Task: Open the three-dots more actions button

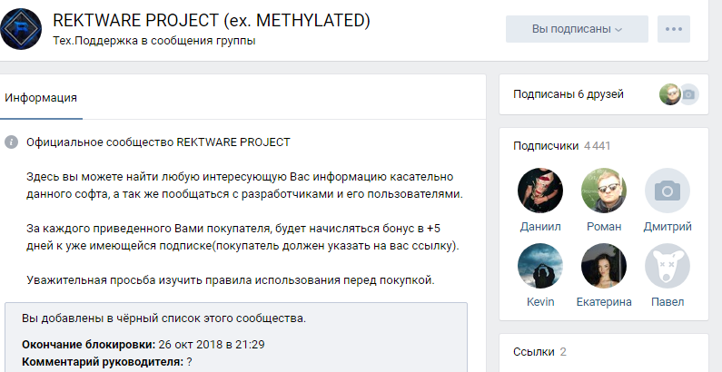Action: pos(673,29)
